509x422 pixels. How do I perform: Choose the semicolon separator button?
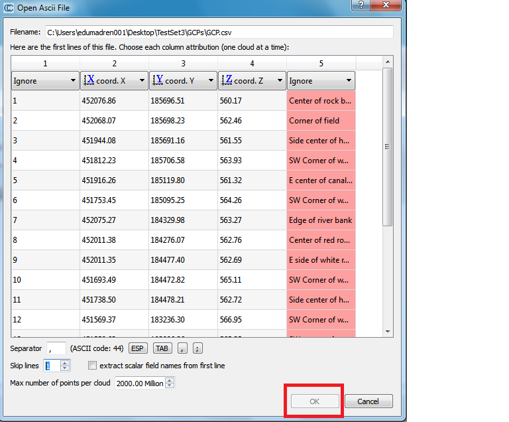[x=198, y=348]
